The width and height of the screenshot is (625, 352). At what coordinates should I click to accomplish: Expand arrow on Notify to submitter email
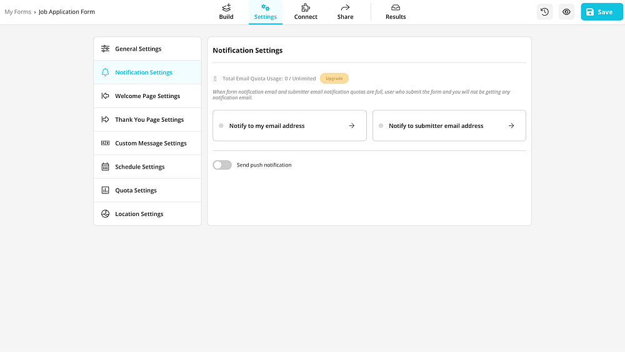click(x=511, y=125)
